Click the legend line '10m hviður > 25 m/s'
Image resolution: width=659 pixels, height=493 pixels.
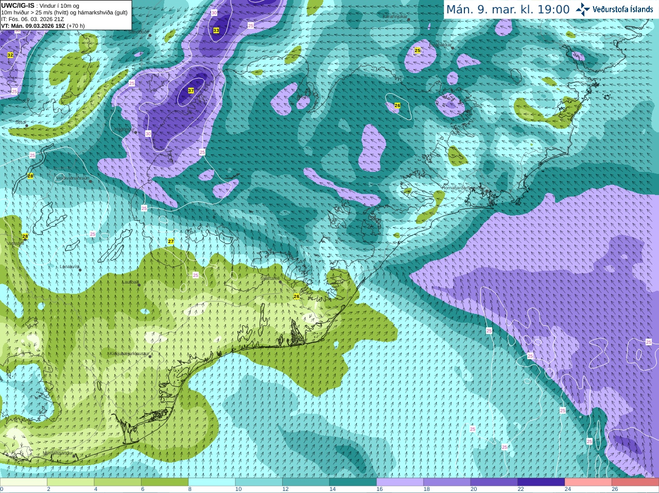click(x=64, y=12)
